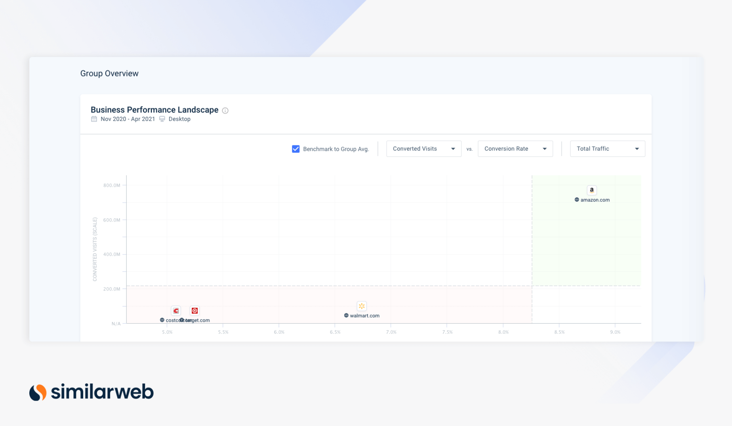Click the globe icon beside walmart.com

tap(346, 315)
